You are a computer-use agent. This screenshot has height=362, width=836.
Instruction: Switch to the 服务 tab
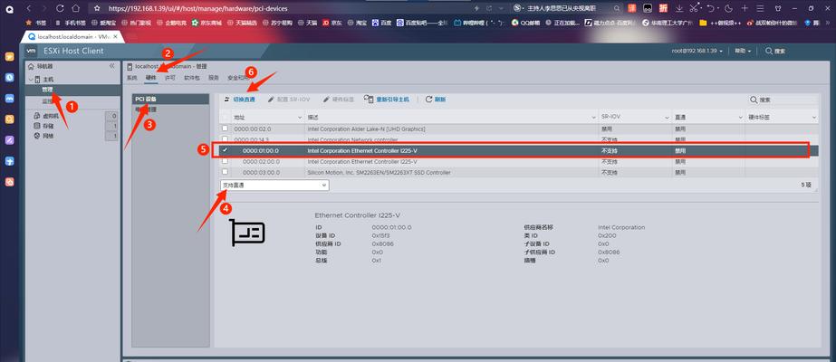pos(213,78)
